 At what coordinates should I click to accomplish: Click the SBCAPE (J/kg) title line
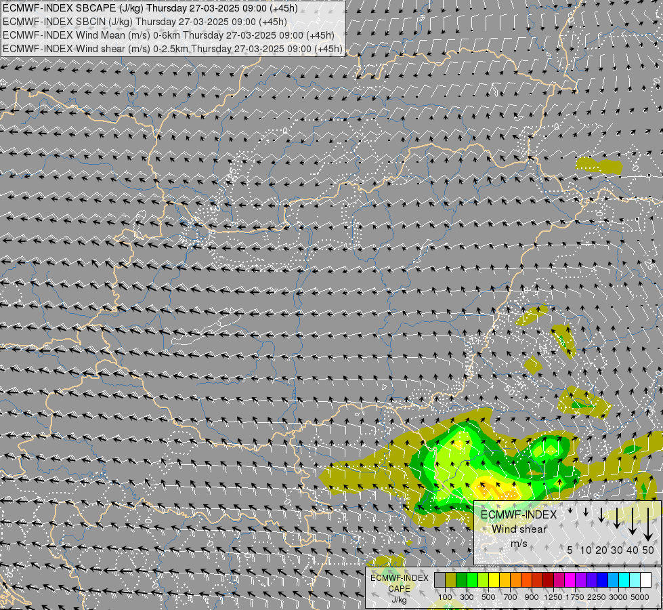[150, 8]
